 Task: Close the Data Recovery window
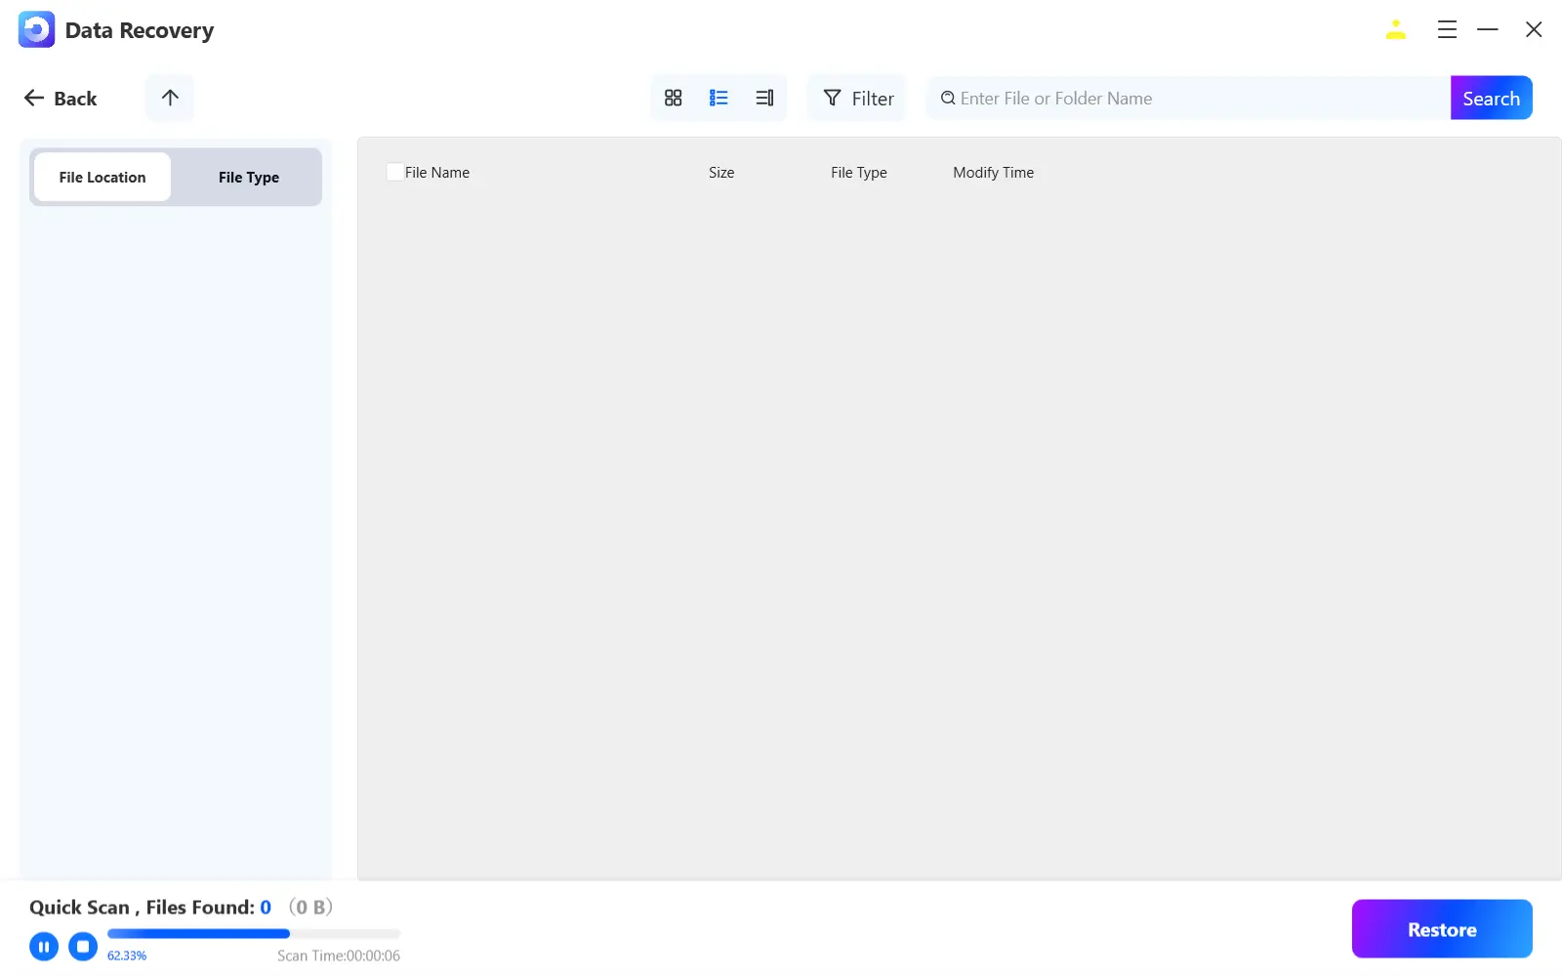pyautogui.click(x=1534, y=30)
